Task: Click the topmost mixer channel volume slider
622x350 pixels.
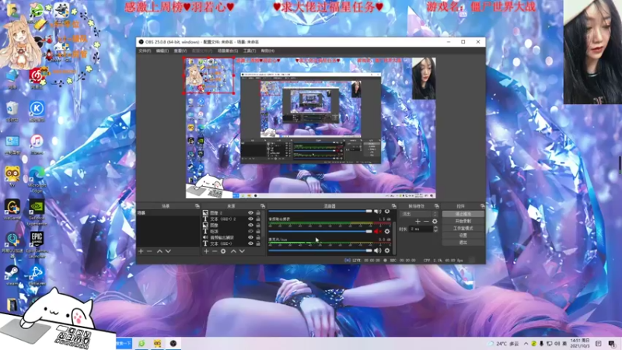Action: (x=320, y=212)
